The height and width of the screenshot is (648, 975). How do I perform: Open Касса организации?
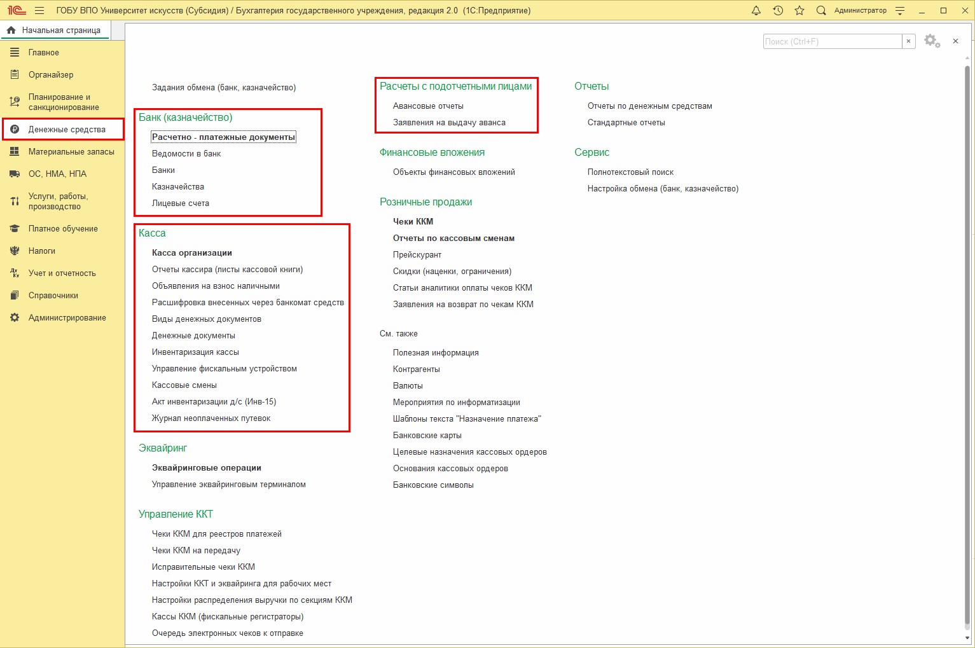coord(192,252)
